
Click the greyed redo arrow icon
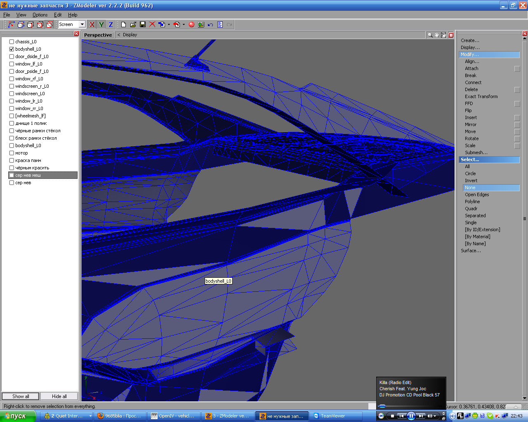point(229,25)
